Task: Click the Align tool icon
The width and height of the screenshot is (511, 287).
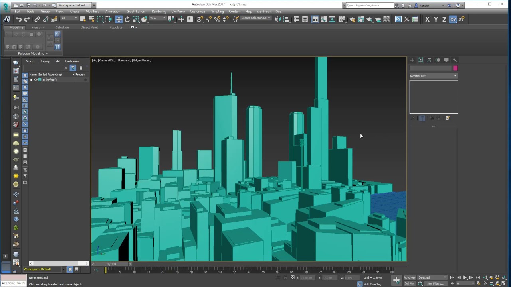Action: tap(286, 19)
